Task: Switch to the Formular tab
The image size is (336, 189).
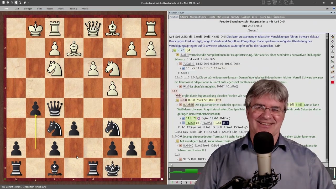Action: pos(235,17)
